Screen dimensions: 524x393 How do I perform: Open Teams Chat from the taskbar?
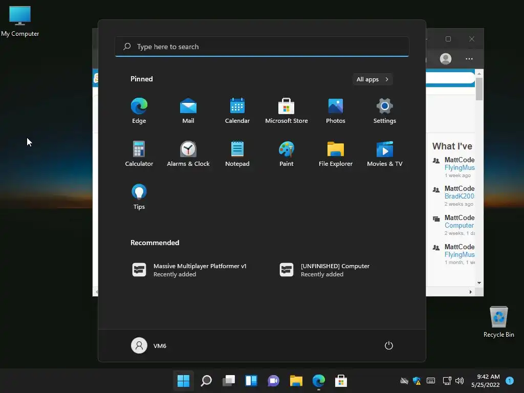(273, 381)
